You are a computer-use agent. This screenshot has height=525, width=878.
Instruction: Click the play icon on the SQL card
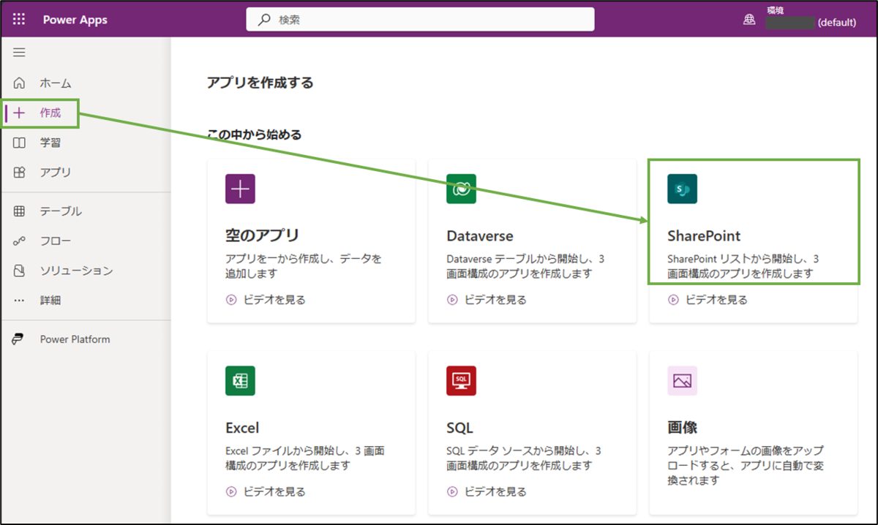click(x=452, y=492)
